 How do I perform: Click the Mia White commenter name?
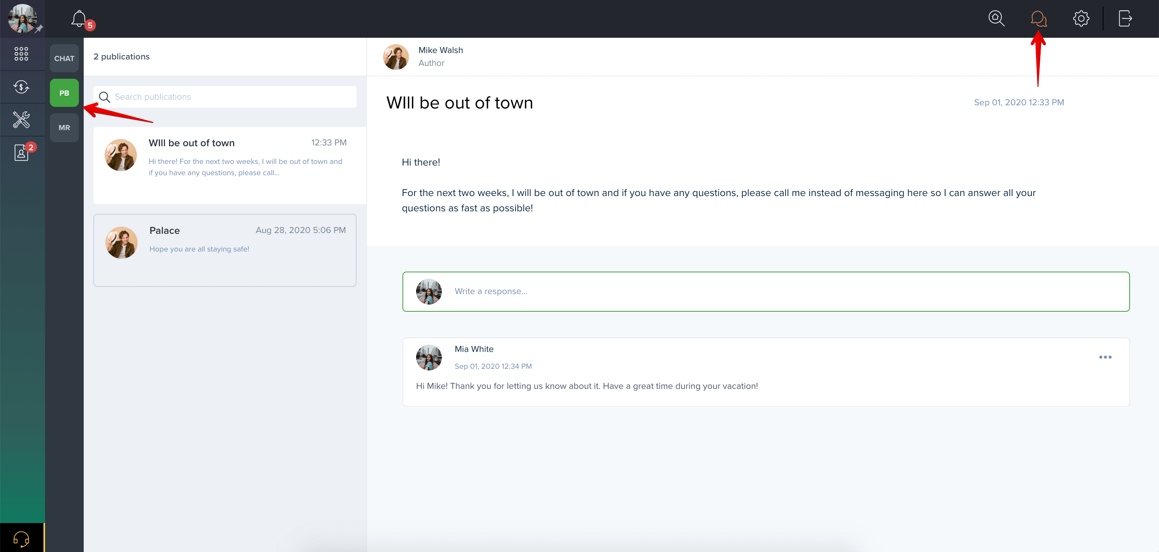pyautogui.click(x=474, y=349)
